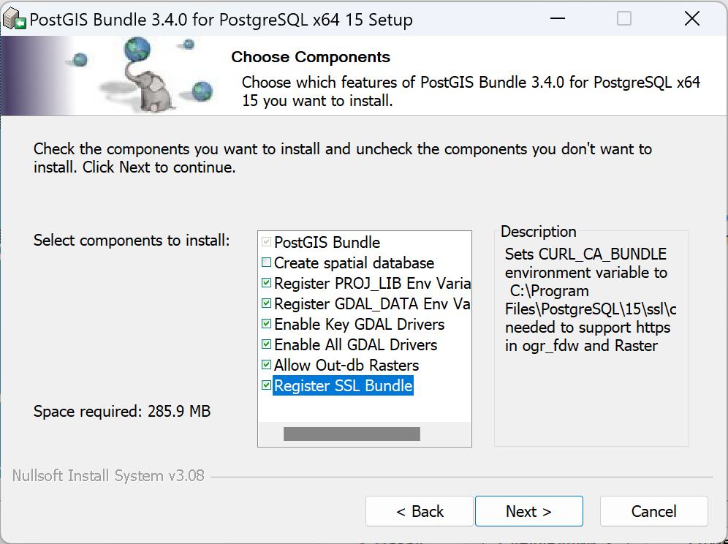The width and height of the screenshot is (728, 544).
Task: Close the PostGIS setup window
Action: pyautogui.click(x=691, y=20)
